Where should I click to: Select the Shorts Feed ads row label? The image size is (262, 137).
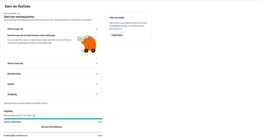click(15, 63)
